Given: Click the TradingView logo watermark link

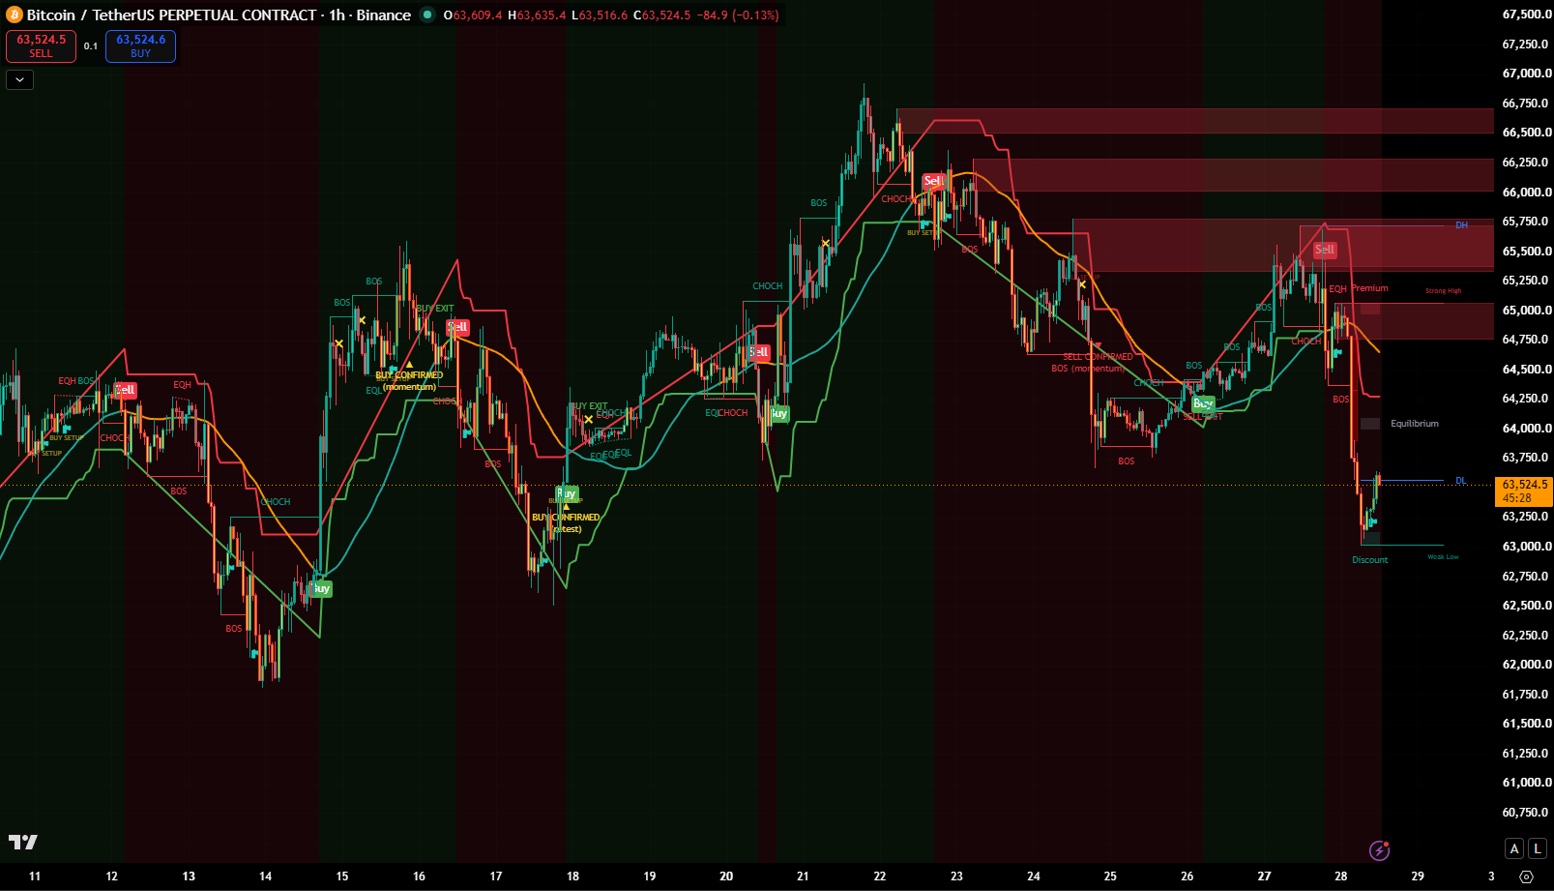Looking at the screenshot, I should (x=23, y=842).
